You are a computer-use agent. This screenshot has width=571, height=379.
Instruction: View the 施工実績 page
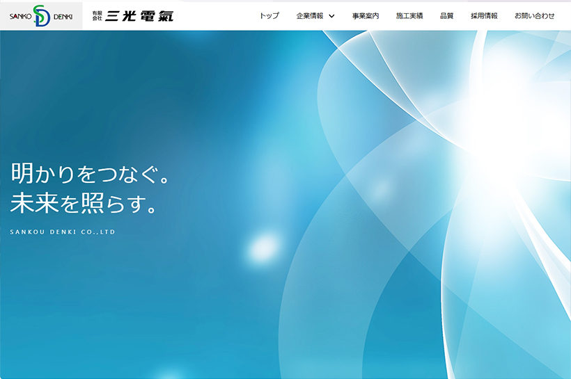[409, 15]
